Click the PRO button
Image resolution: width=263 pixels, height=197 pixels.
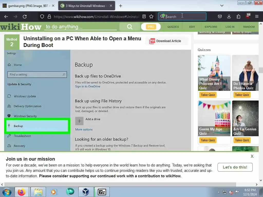151,27
